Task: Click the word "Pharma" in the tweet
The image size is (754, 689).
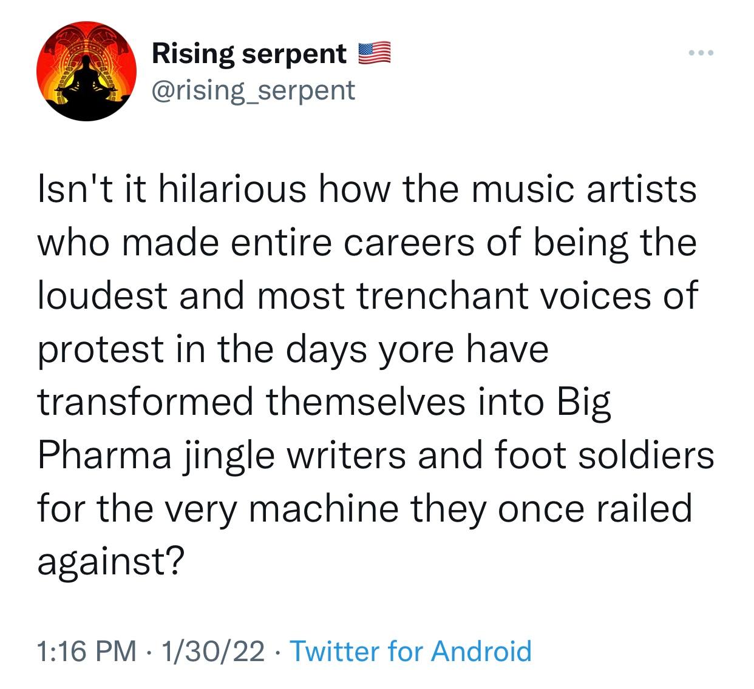Action: click(x=105, y=455)
